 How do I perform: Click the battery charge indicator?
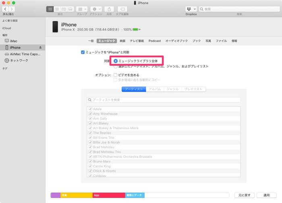135,29
